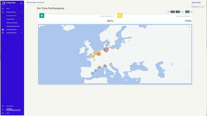
Task: Expand the Process improvement menu arrow
Action: point(22,30)
